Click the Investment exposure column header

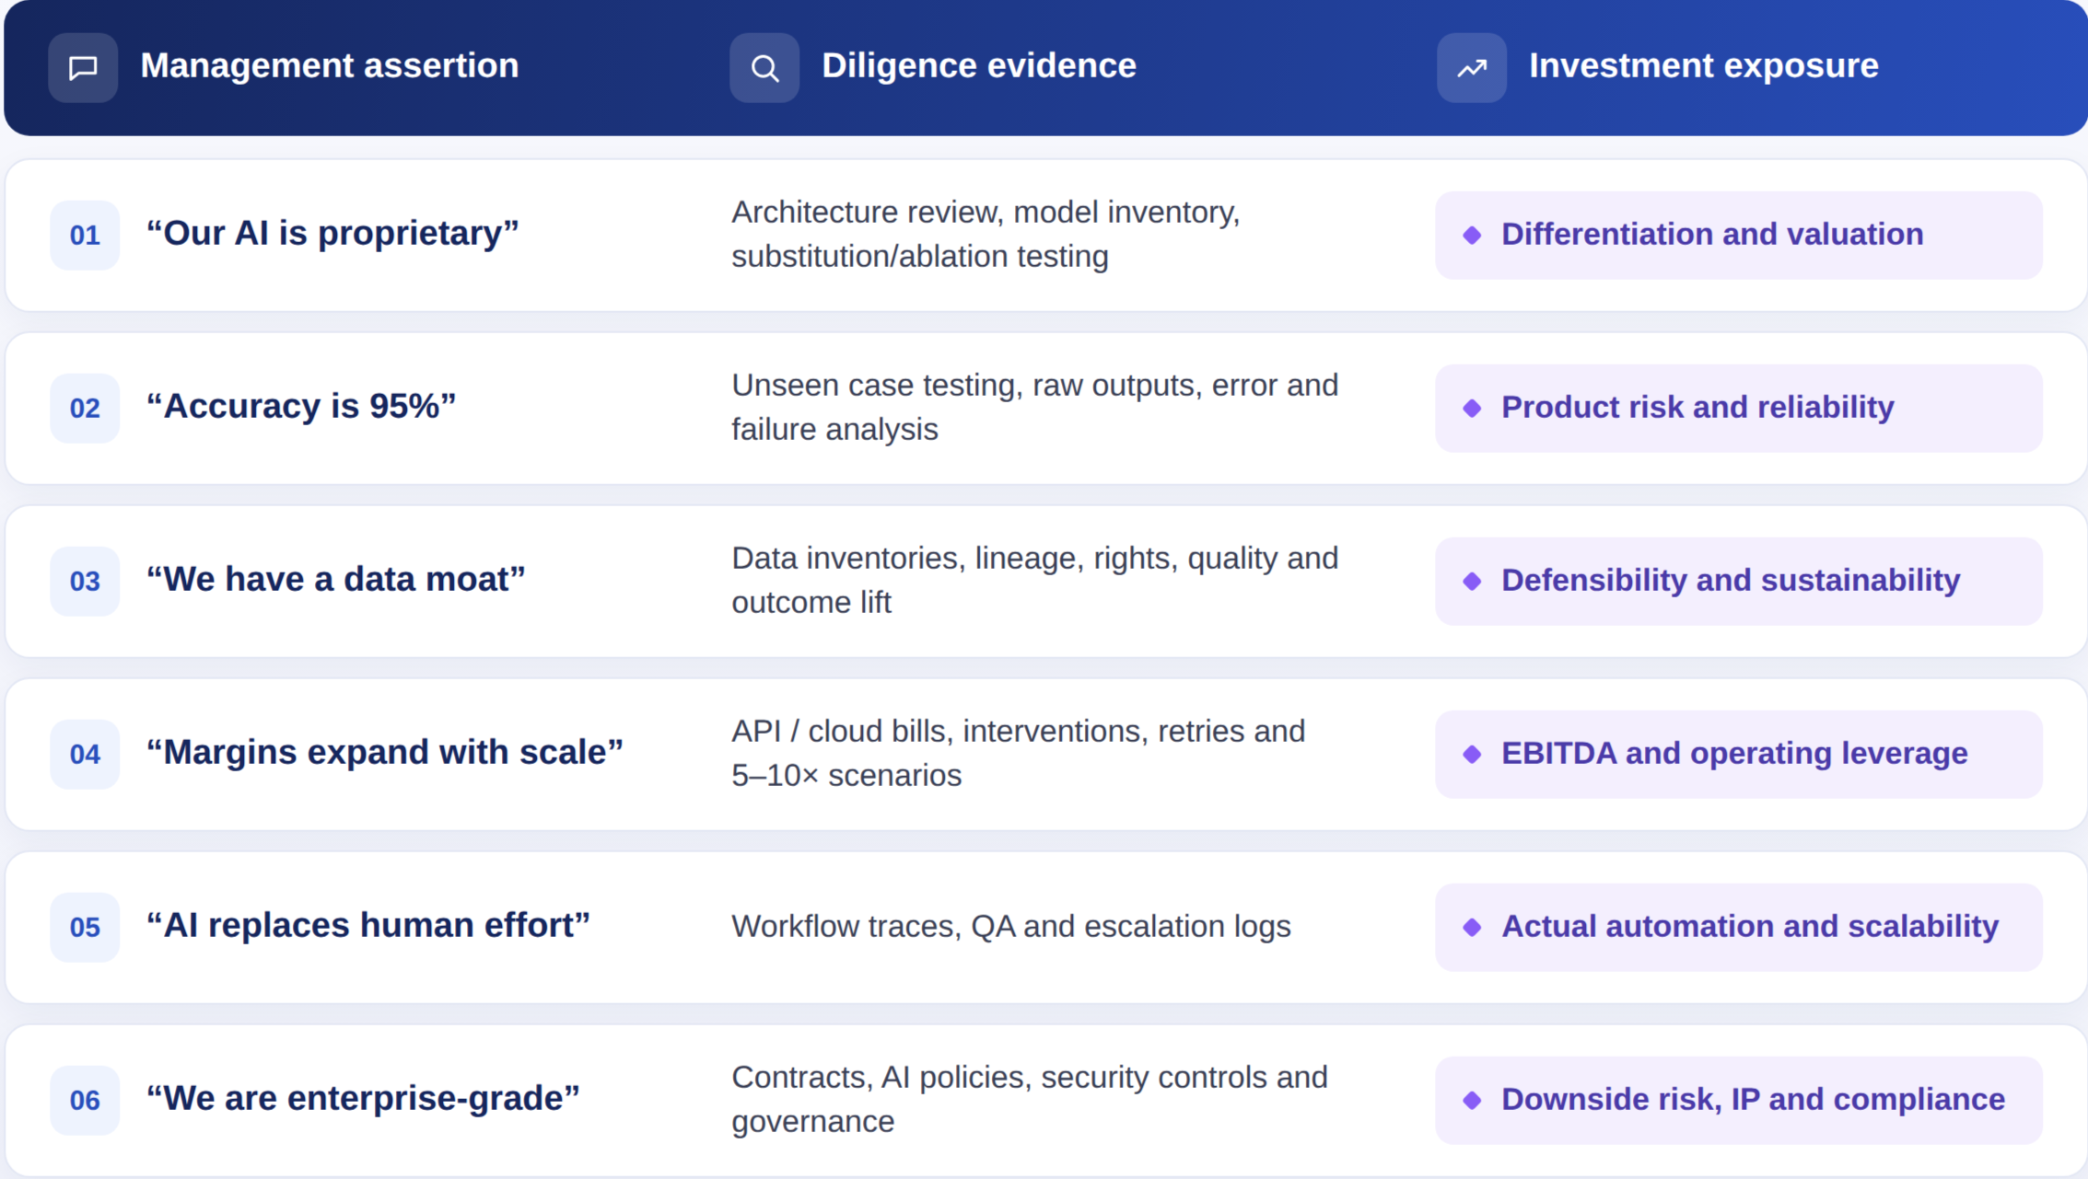[x=1704, y=66]
